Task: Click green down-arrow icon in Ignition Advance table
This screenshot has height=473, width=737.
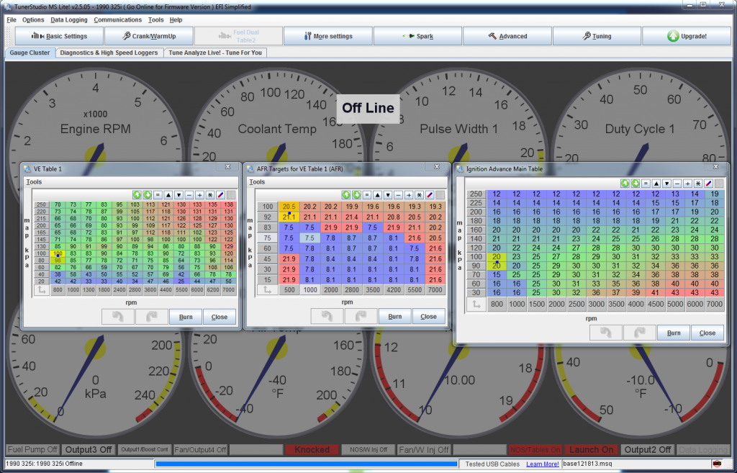Action: click(x=636, y=184)
